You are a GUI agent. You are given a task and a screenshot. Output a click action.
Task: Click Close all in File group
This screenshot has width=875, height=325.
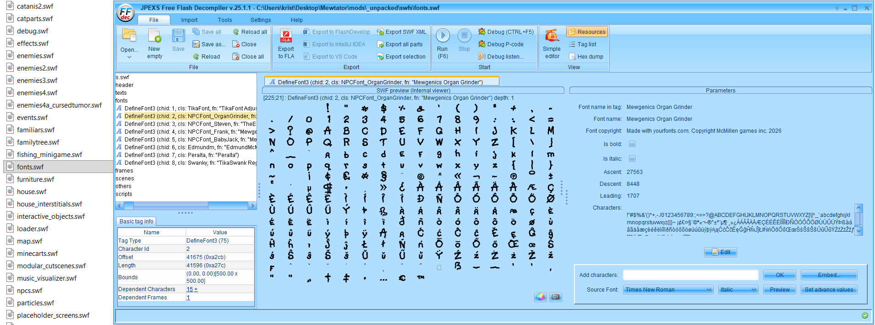248,57
